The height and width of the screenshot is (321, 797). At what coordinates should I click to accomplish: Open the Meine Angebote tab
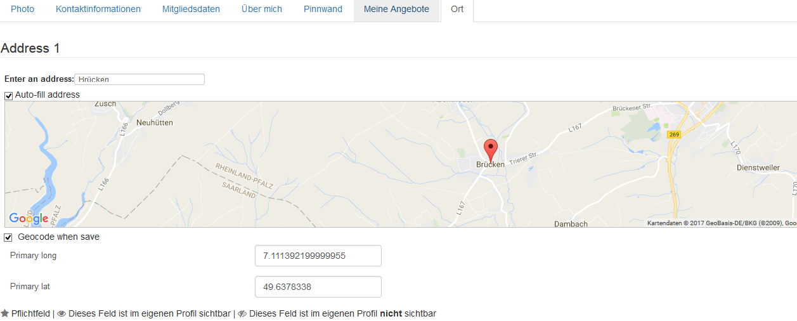point(396,10)
